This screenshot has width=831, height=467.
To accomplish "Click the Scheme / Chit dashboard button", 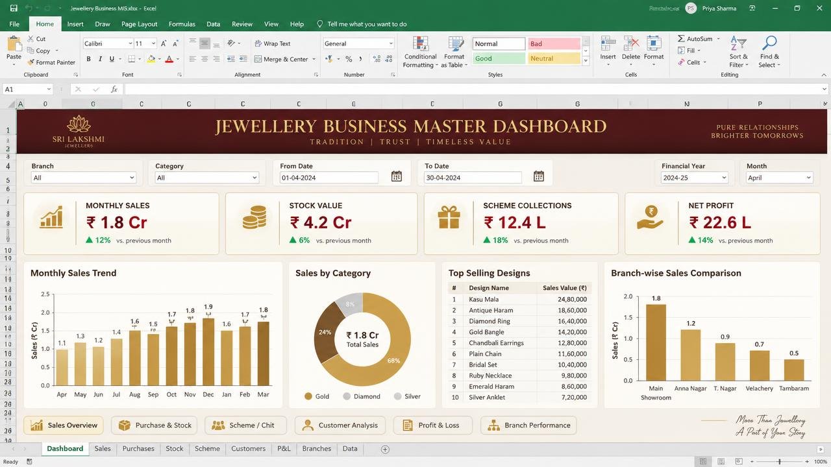I will [245, 425].
